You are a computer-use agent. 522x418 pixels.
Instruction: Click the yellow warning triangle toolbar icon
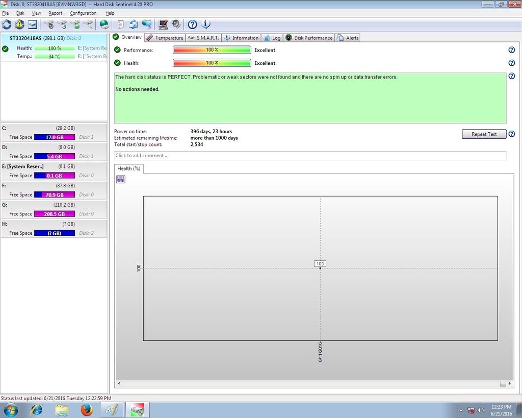19,24
